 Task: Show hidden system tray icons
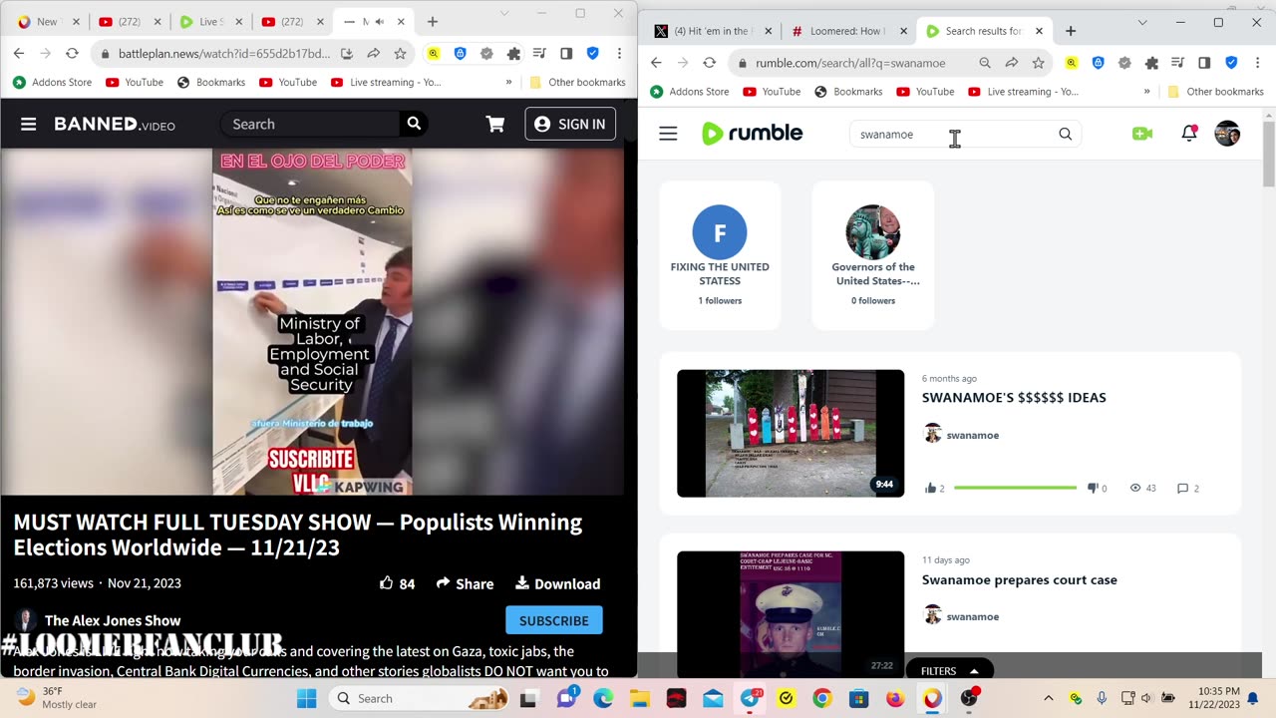point(1048,698)
